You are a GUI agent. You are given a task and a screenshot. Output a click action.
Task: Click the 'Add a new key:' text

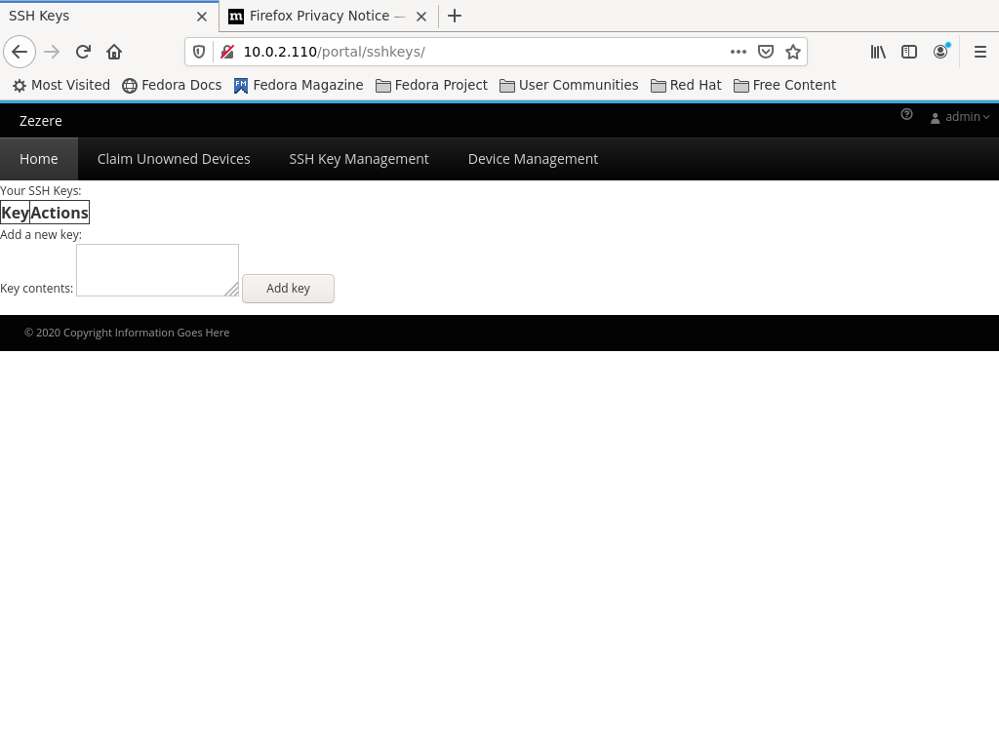(41, 235)
